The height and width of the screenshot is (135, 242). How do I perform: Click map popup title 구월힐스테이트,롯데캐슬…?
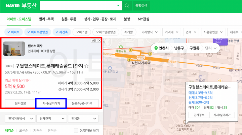210,87
